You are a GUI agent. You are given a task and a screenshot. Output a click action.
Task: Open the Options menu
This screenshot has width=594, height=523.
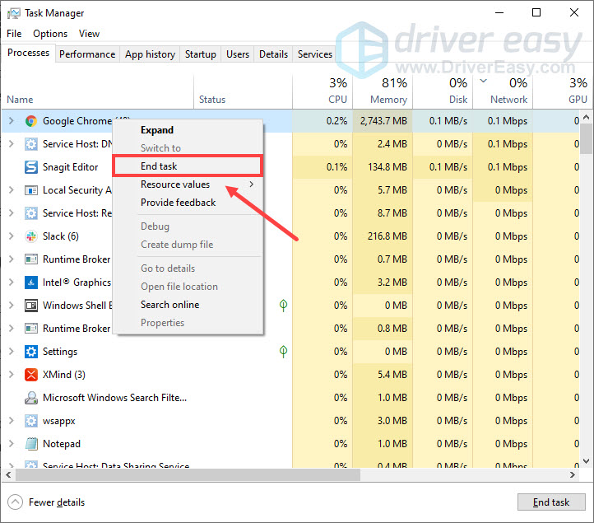point(50,34)
